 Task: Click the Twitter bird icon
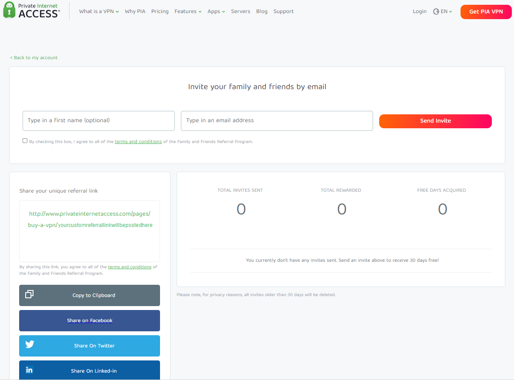coord(30,345)
